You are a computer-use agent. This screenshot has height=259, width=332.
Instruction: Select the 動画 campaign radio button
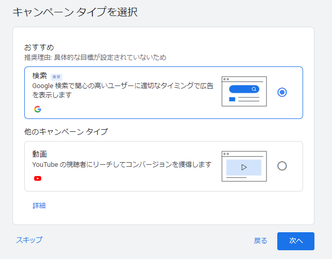282,166
